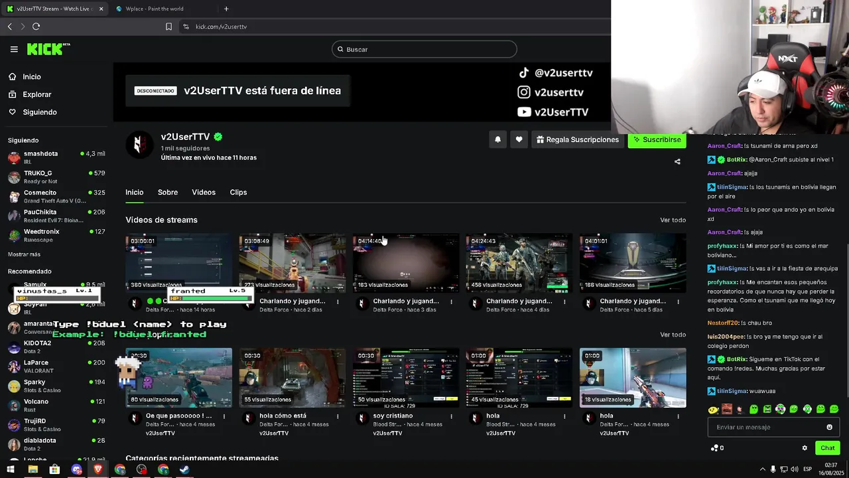Screen dimensions: 849x478
Task: Open Volcano recommended channel
Action: (56, 405)
